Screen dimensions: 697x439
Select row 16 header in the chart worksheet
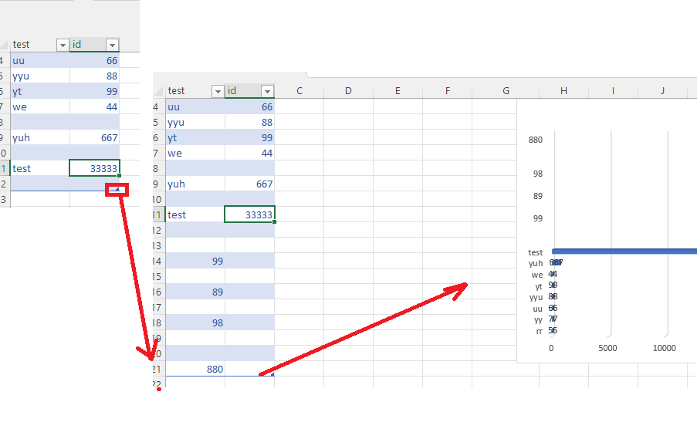pyautogui.click(x=159, y=292)
